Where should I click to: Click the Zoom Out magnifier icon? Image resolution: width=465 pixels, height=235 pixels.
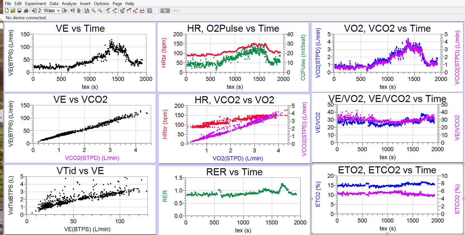[100, 11]
